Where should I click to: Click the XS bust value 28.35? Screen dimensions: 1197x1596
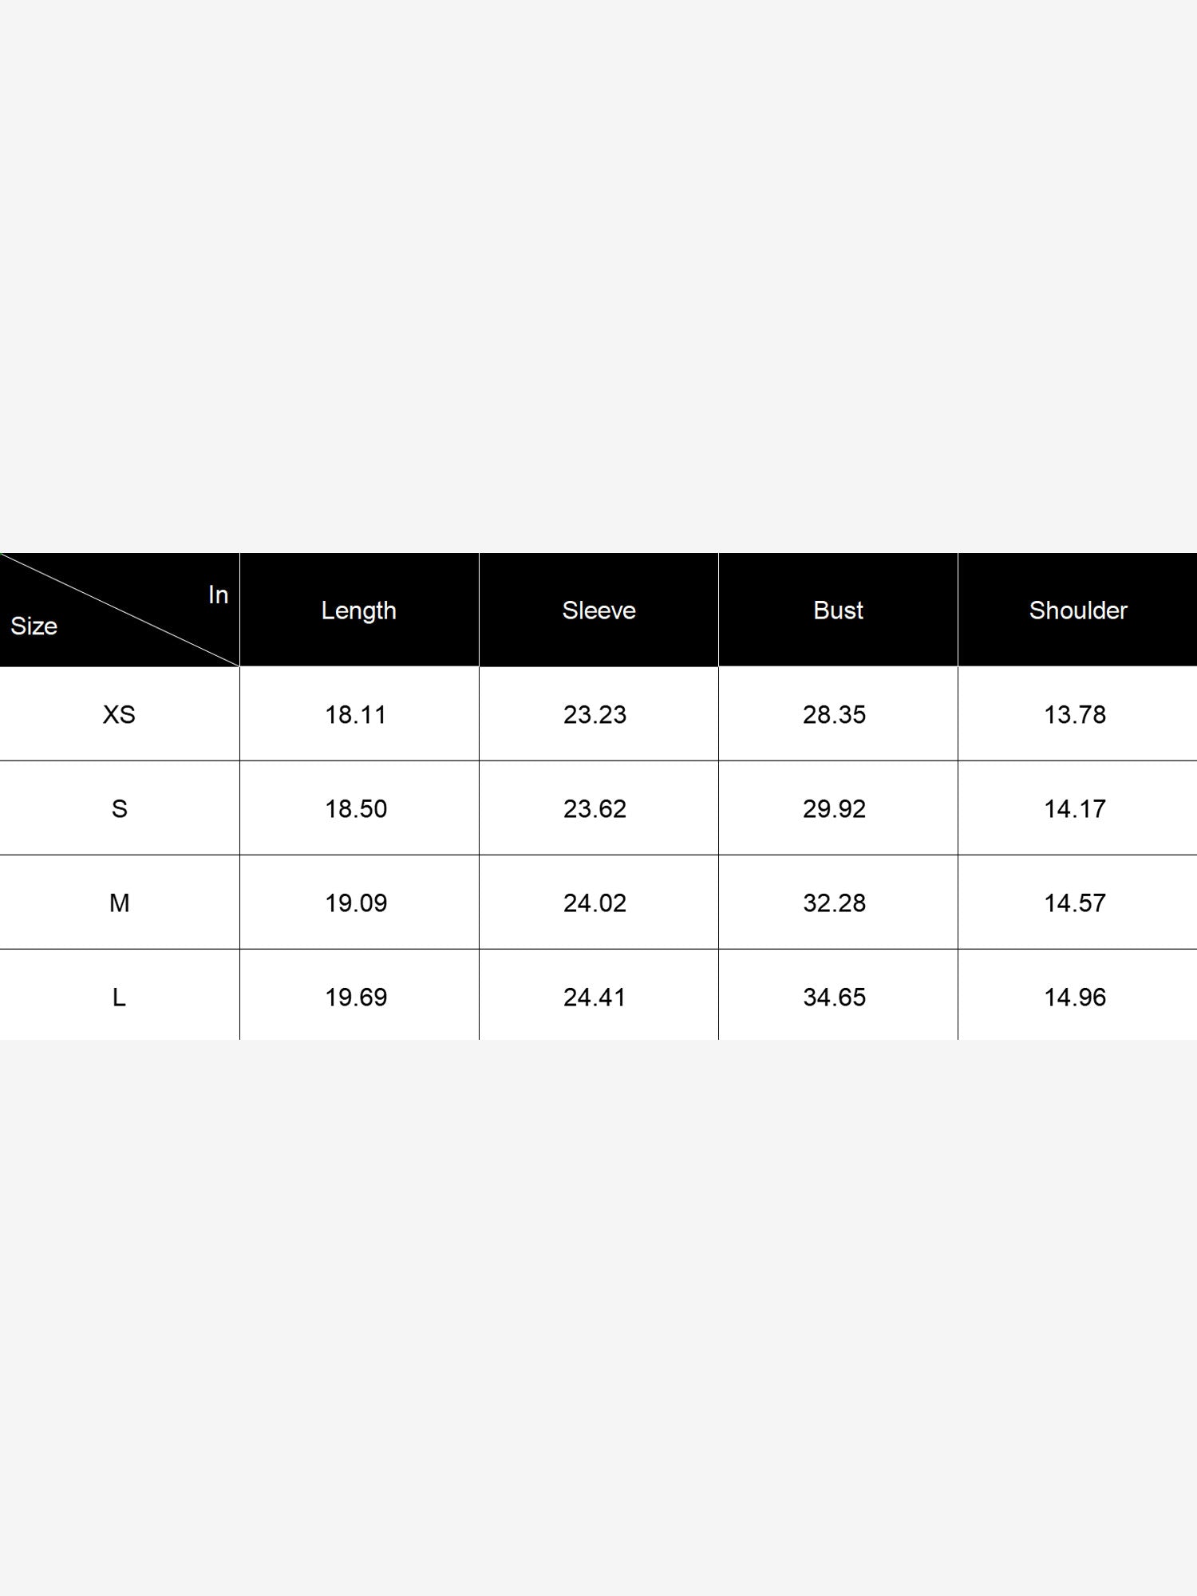pyautogui.click(x=834, y=714)
